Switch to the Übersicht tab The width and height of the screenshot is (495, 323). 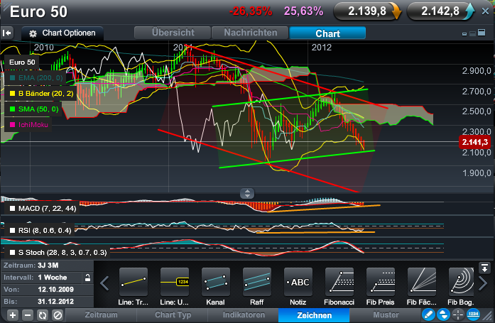coord(173,33)
